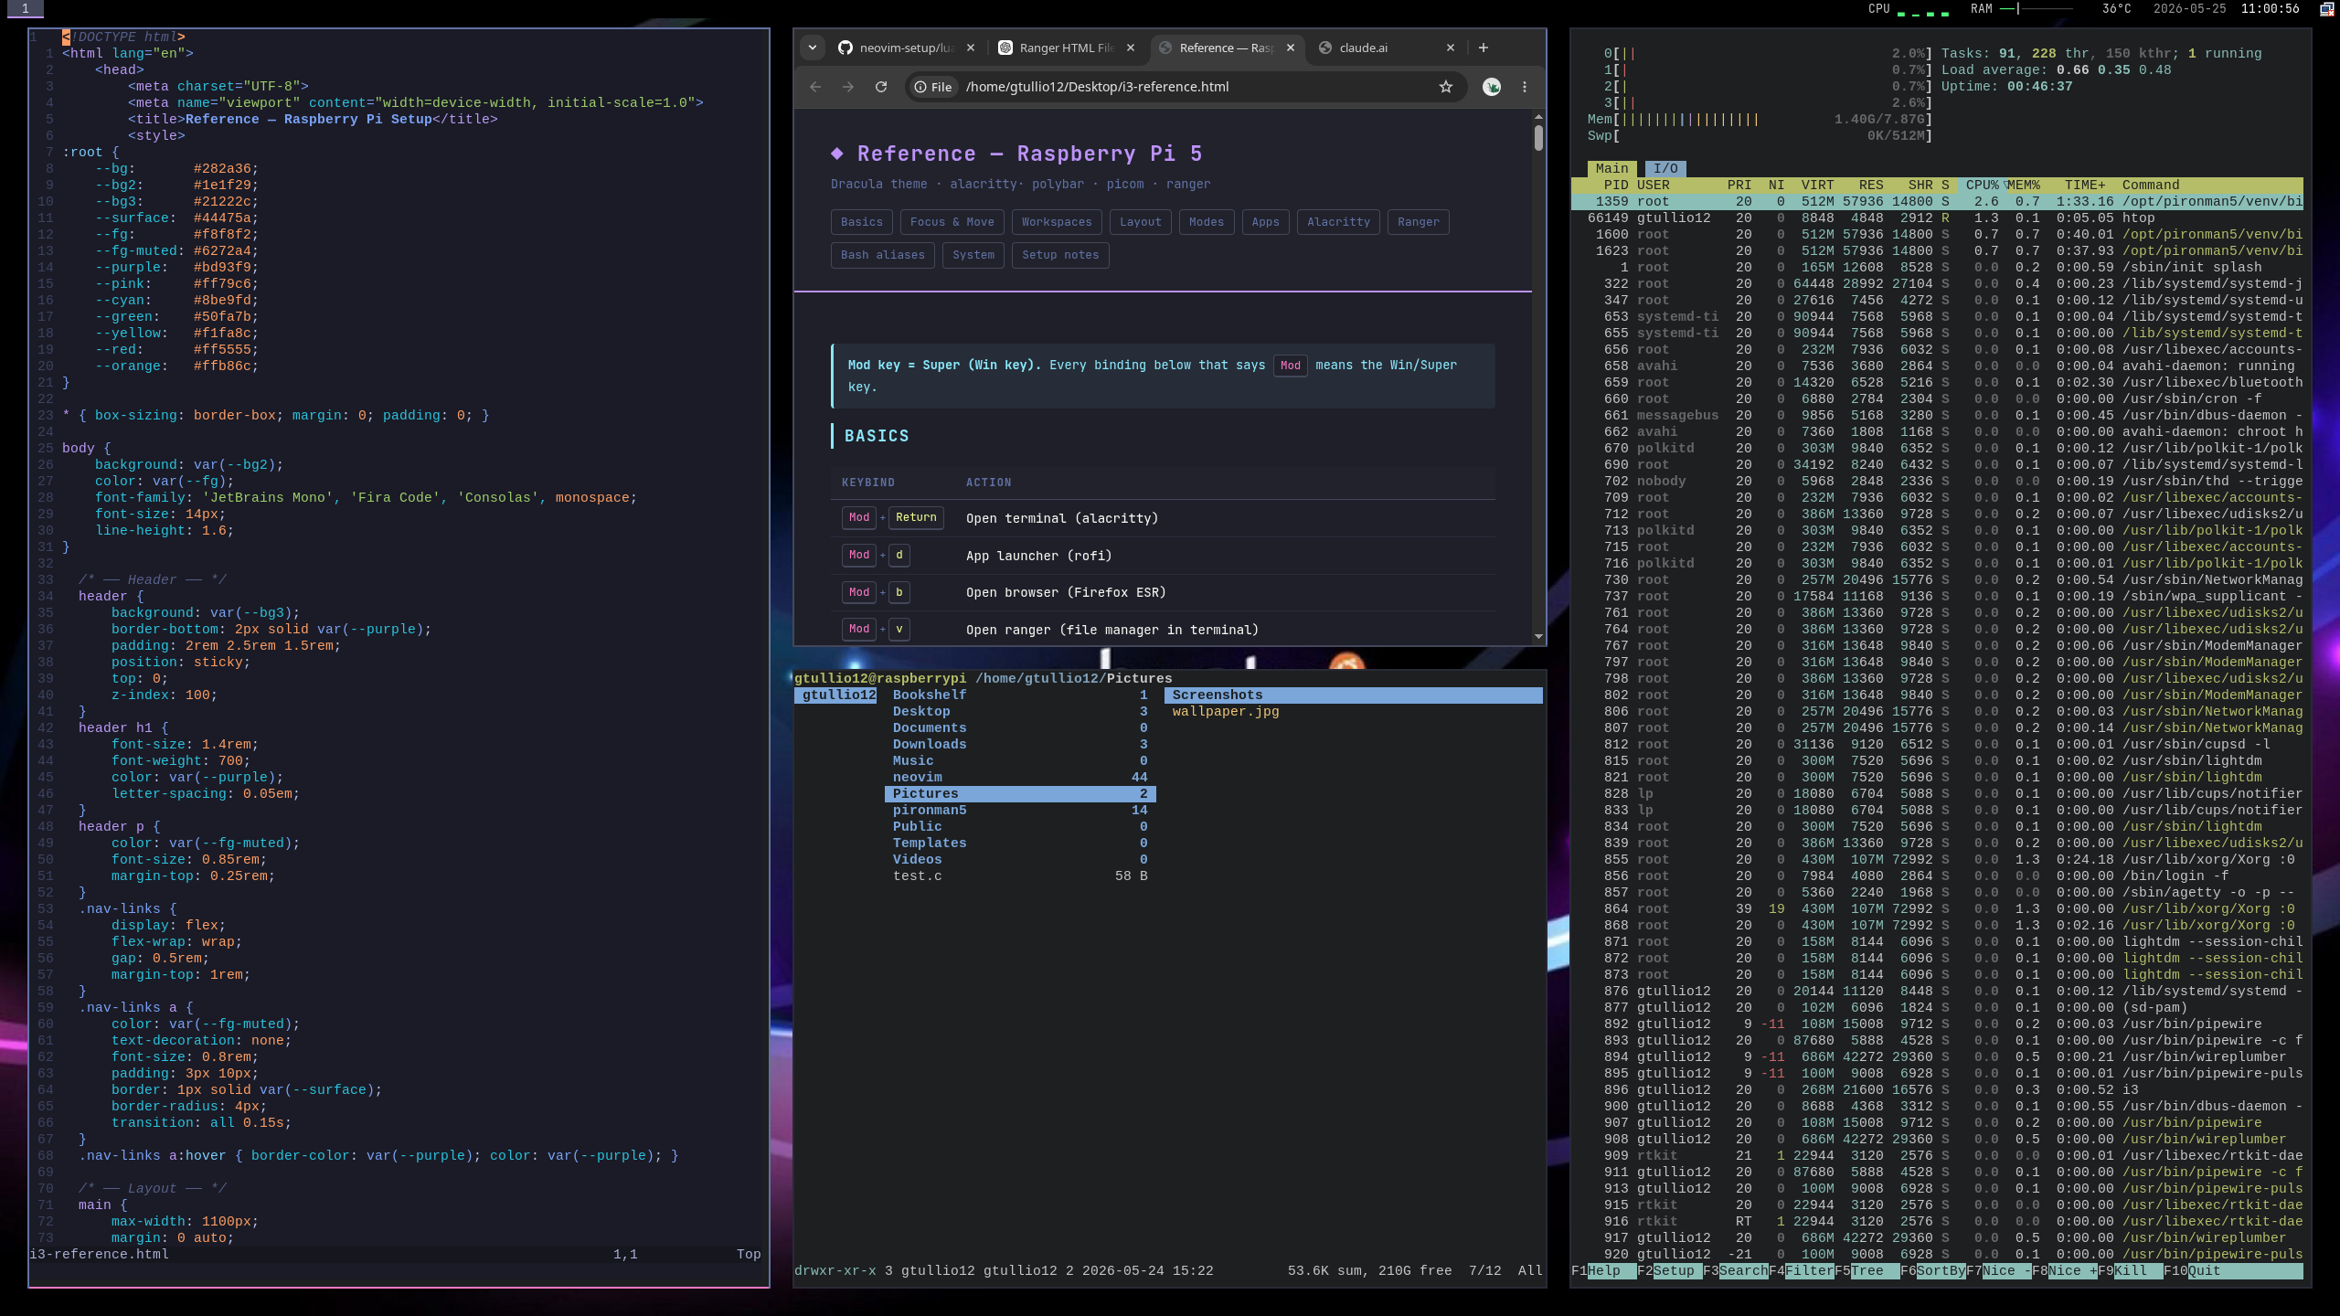Open the Setup notes nav link
The height and width of the screenshot is (1316, 2340).
click(x=1060, y=255)
